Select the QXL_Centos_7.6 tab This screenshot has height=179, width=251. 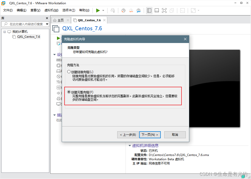pos(89,20)
